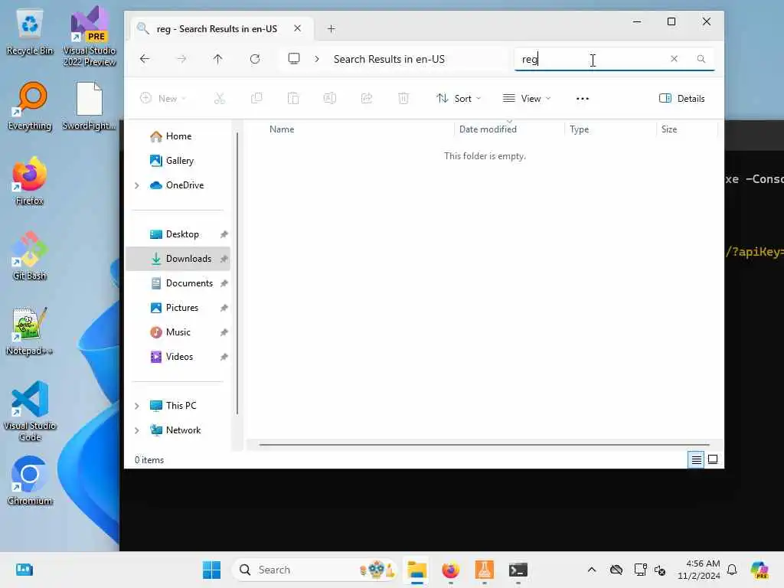This screenshot has height=588, width=784.
Task: Select Visual Studio Code desktop shortcut
Action: pos(30,411)
